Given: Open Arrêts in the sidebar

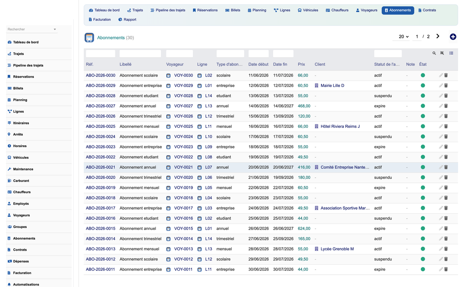Looking at the screenshot, I should pos(18,134).
